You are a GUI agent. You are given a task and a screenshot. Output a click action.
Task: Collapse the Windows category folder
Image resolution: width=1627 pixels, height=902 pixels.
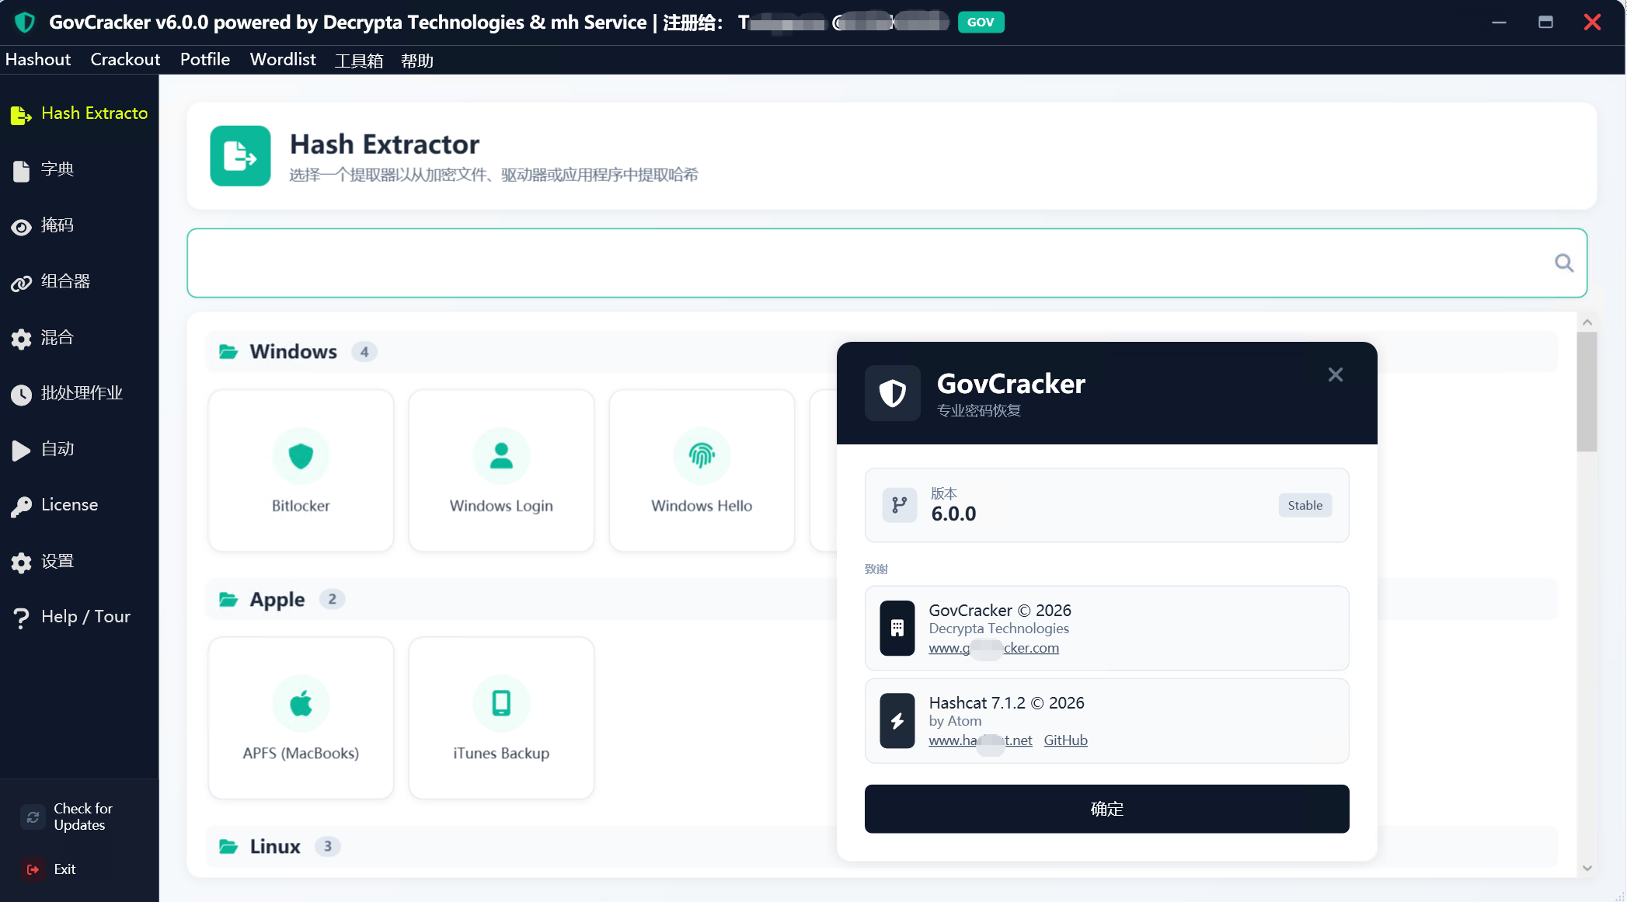[228, 352]
